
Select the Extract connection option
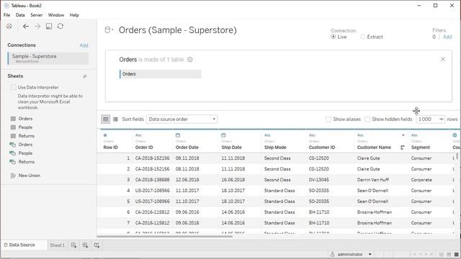[x=362, y=37]
